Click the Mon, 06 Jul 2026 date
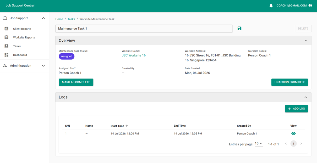 pos(197,73)
